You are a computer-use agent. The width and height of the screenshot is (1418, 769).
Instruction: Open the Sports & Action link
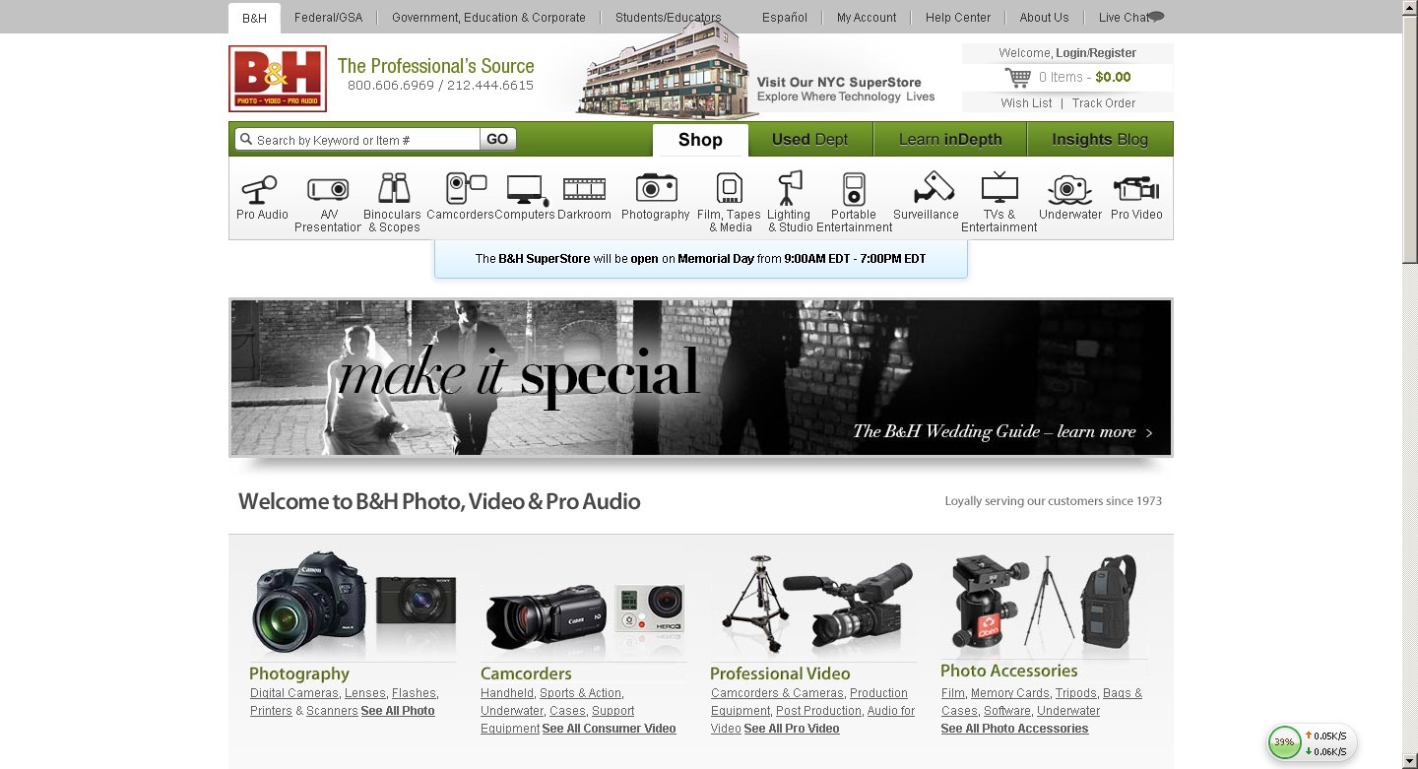[x=581, y=693]
